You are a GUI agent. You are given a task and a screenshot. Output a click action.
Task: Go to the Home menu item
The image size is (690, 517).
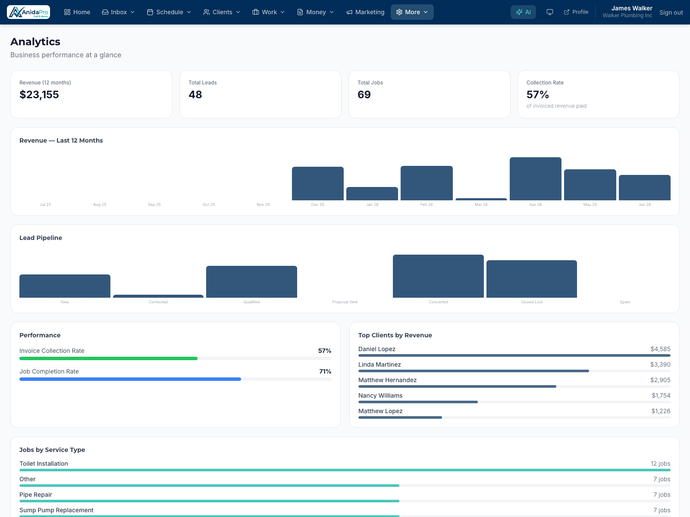pos(77,12)
